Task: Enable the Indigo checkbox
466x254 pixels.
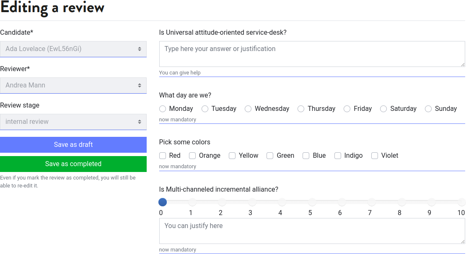Action: pyautogui.click(x=338, y=156)
